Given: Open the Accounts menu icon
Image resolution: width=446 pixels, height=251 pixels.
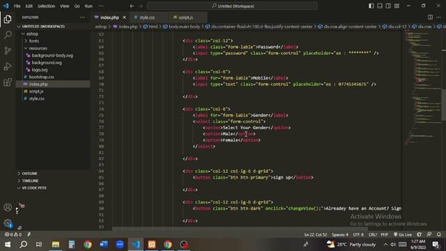Looking at the screenshot, I should tap(8, 207).
